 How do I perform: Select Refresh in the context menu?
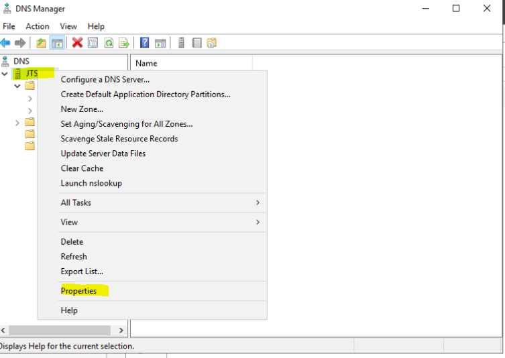pyautogui.click(x=152, y=257)
